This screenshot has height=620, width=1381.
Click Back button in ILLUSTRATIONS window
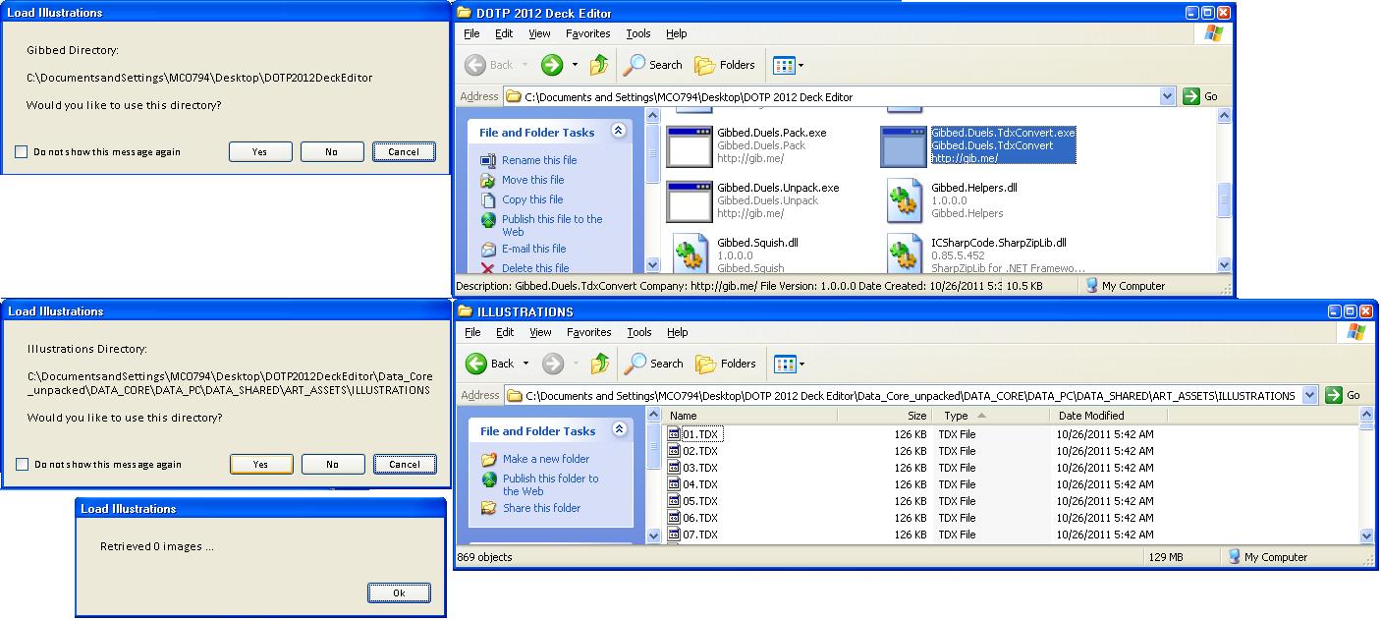point(491,364)
